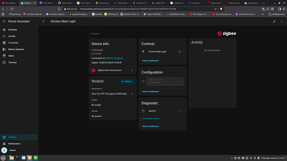
Task: Click the SONOFF Dongle-M link
Action: pos(114,58)
